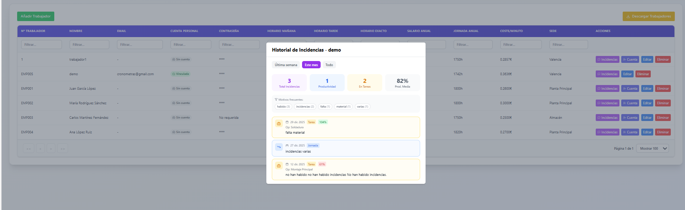Viewport: 685px width, 210px height.
Task: Toggle the 'incidencias (2)' reason chip
Action: point(305,107)
